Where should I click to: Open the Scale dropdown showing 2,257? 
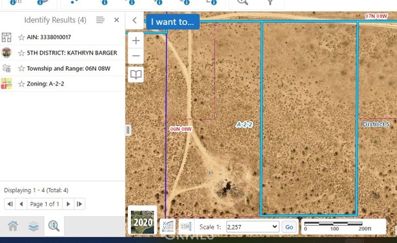pos(252,227)
